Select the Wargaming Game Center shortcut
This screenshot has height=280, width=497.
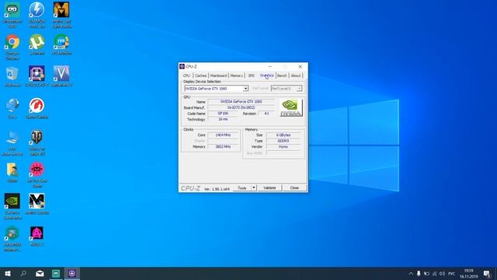36,108
